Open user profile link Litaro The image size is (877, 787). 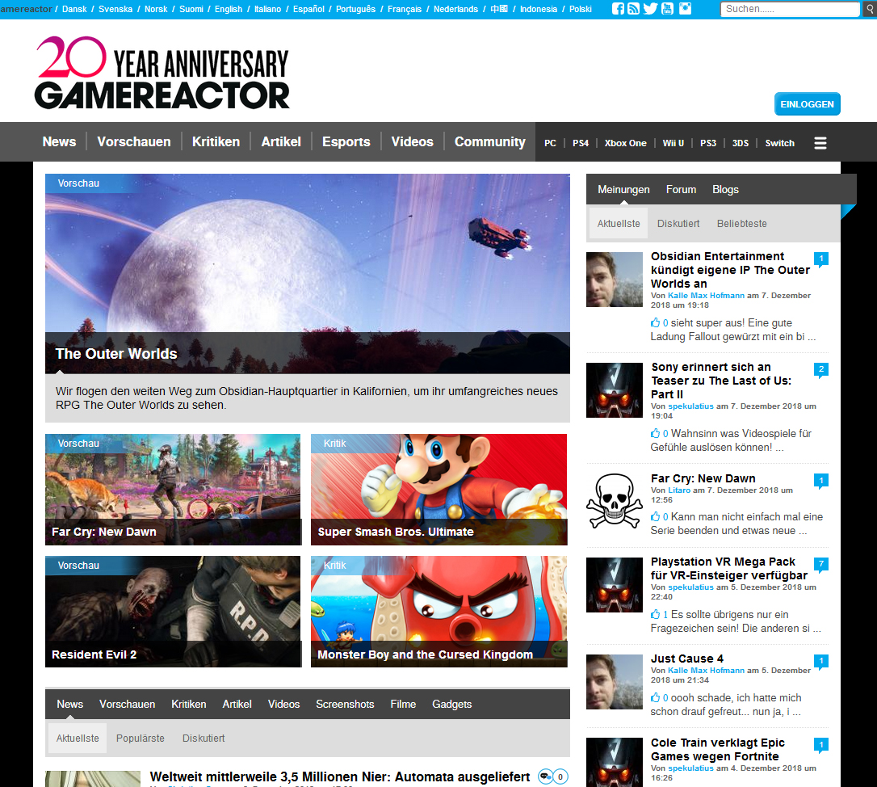pyautogui.click(x=679, y=490)
